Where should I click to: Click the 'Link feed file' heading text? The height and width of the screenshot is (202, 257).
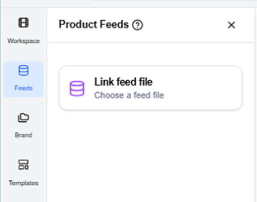click(124, 82)
